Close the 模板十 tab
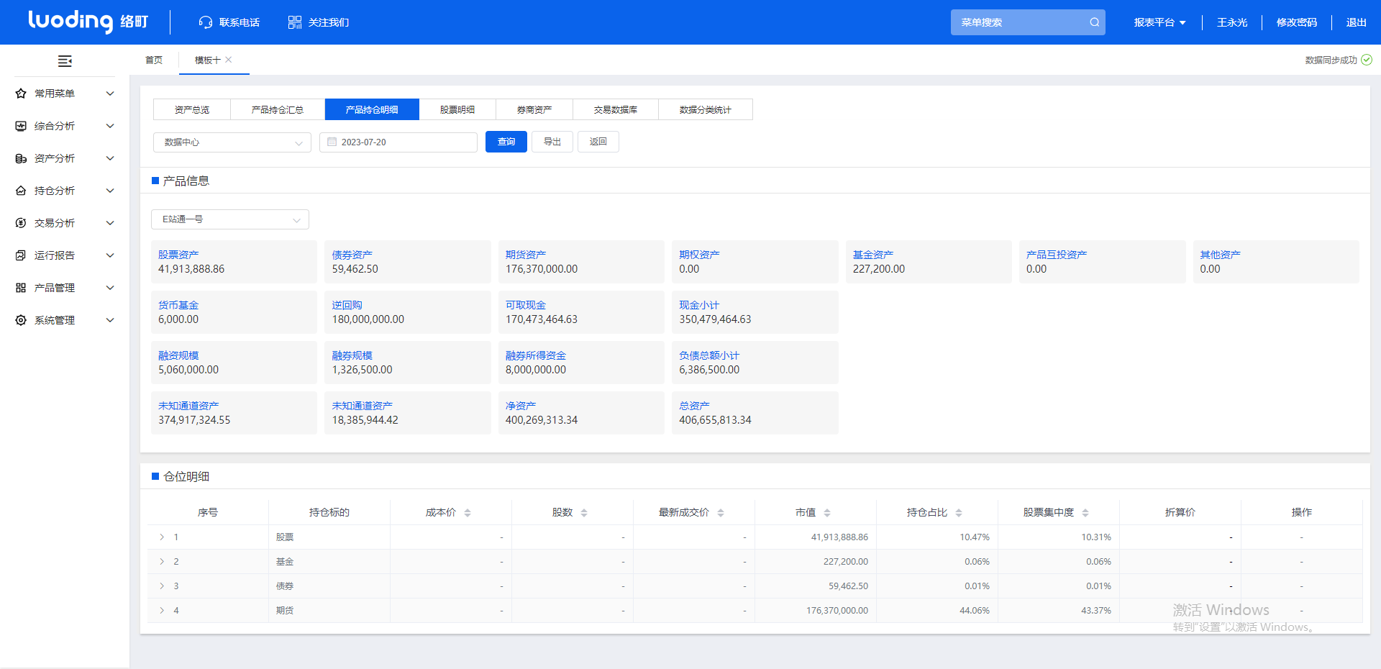The image size is (1381, 669). pos(229,60)
